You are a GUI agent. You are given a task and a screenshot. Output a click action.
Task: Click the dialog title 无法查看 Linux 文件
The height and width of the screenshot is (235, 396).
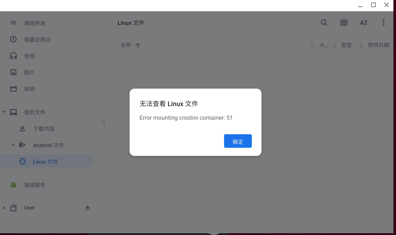tap(169, 104)
